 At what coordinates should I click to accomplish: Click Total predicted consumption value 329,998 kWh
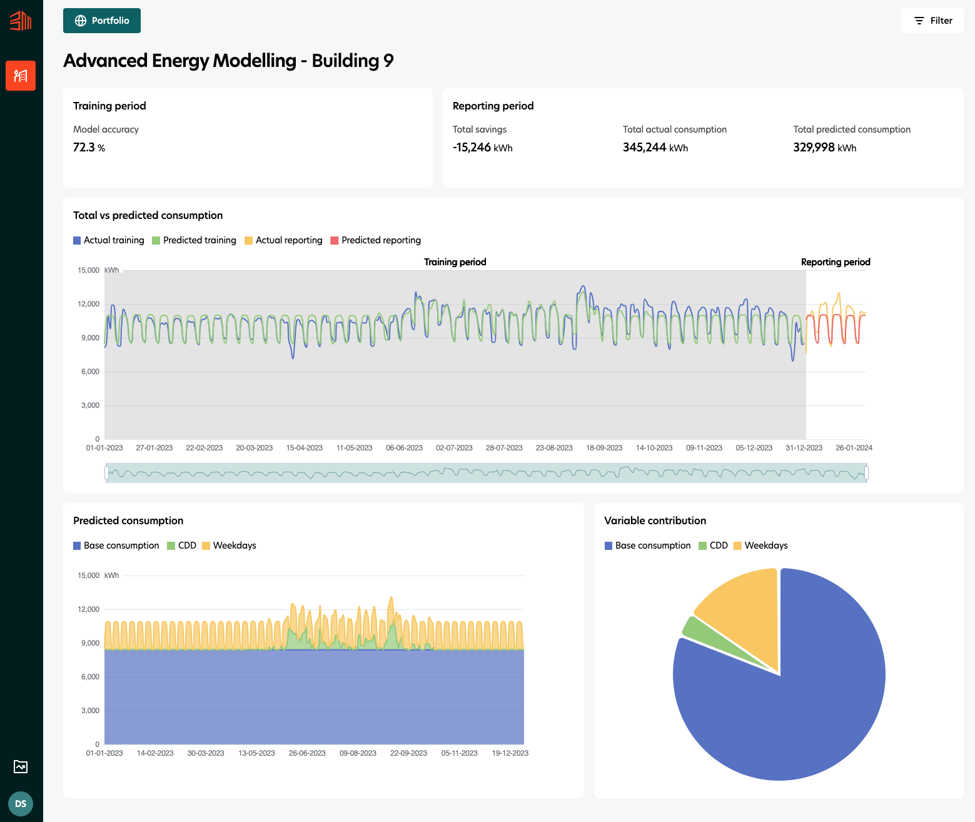coord(825,148)
